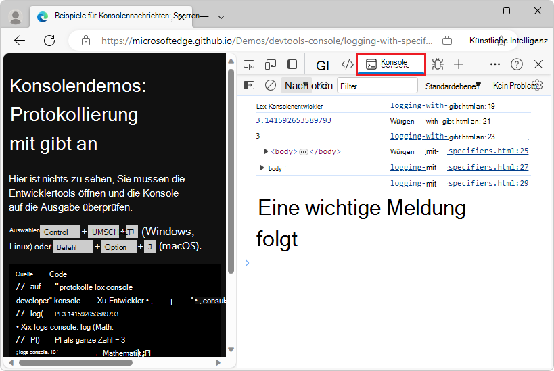The height and width of the screenshot is (371, 554).
Task: Clear the console with circle-slash icon
Action: coord(271,85)
